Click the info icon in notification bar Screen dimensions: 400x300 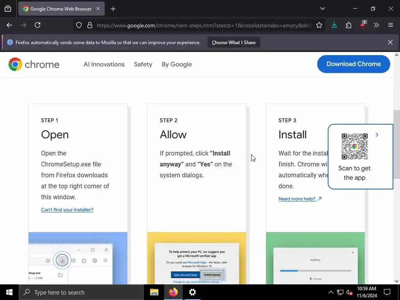tap(10, 42)
